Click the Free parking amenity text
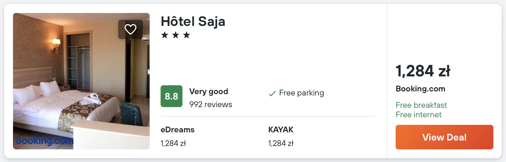This screenshot has height=162, width=506. pos(301,93)
